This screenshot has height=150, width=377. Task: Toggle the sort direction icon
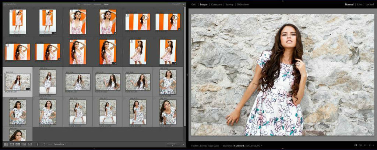pos(44,144)
